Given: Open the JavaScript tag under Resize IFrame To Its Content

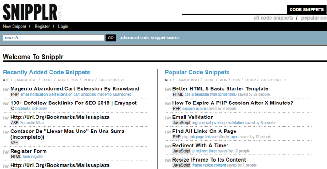Looking at the screenshot, I should [x=181, y=165].
